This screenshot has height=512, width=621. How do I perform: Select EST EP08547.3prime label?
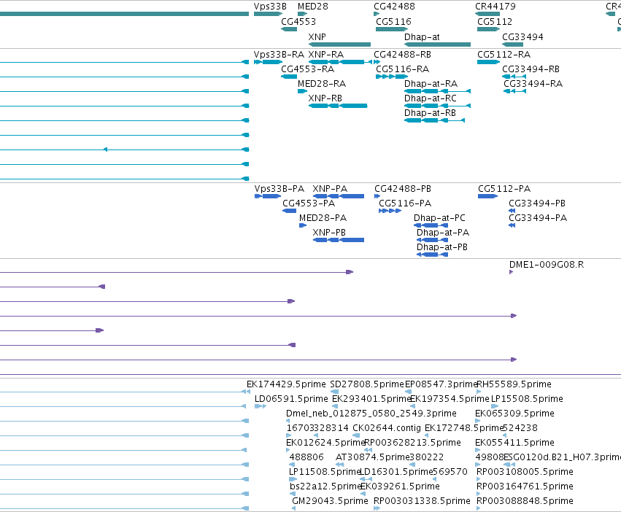441,384
